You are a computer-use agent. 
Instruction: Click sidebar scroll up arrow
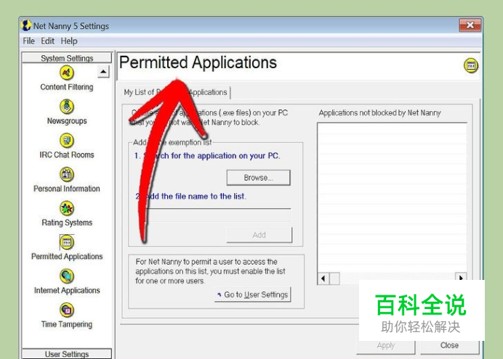(103, 72)
